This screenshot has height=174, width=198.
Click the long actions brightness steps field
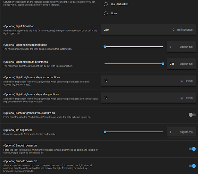coord(148,98)
